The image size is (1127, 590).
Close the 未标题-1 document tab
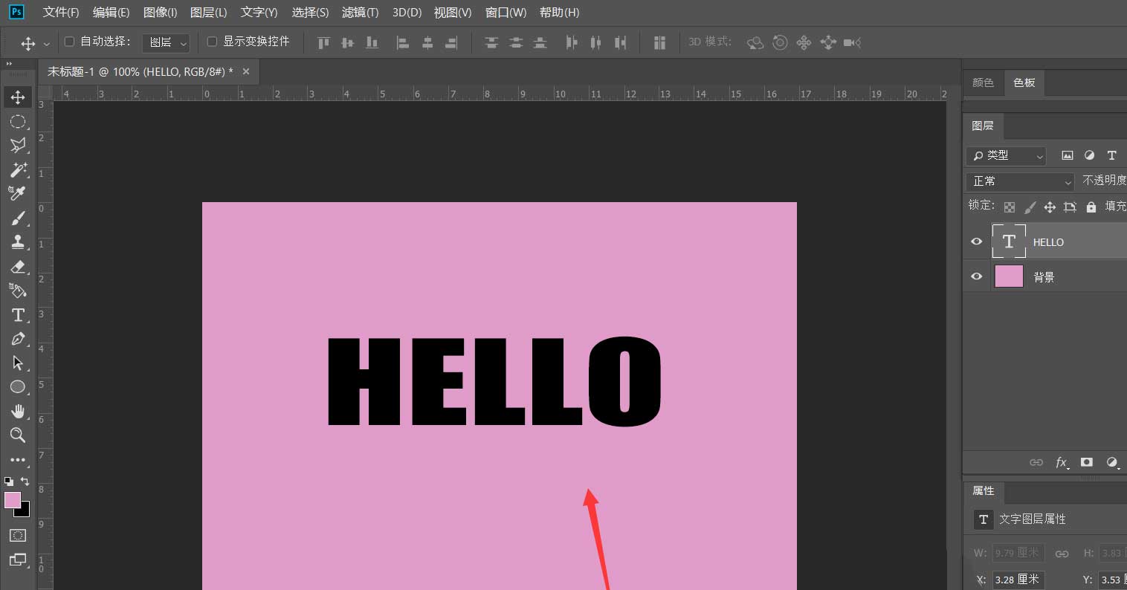246,71
